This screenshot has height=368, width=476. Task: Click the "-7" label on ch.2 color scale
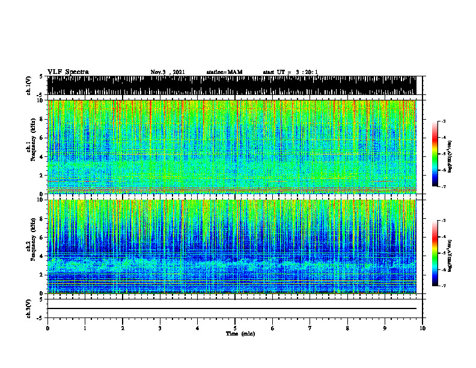click(x=443, y=286)
